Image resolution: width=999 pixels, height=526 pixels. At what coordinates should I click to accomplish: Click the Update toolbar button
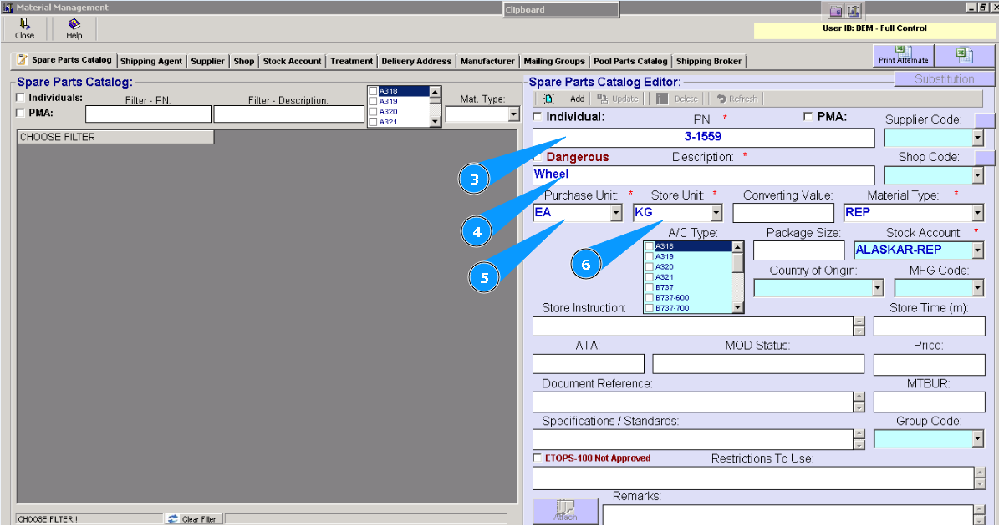pos(617,99)
